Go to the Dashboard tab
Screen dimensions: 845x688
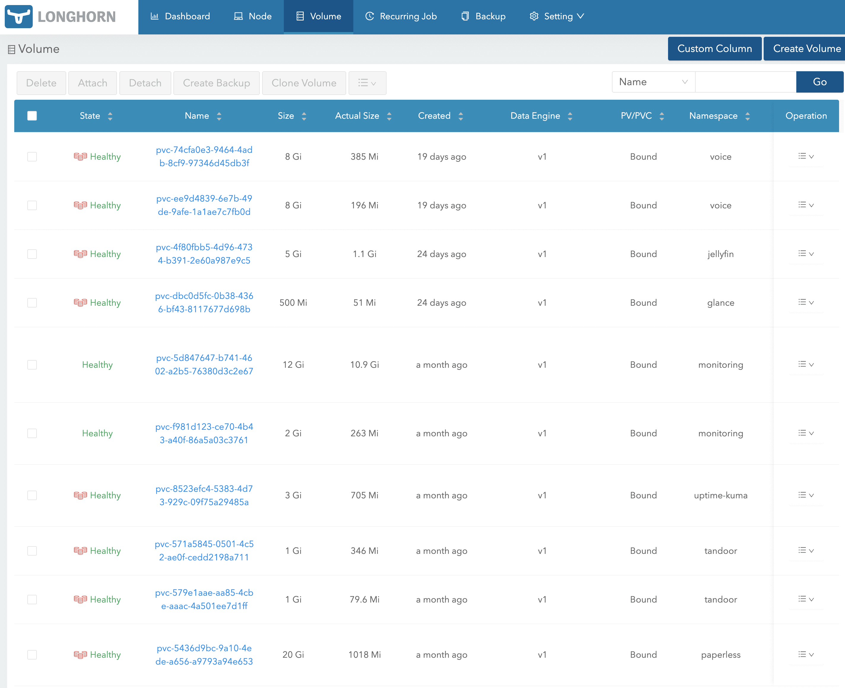(x=180, y=16)
